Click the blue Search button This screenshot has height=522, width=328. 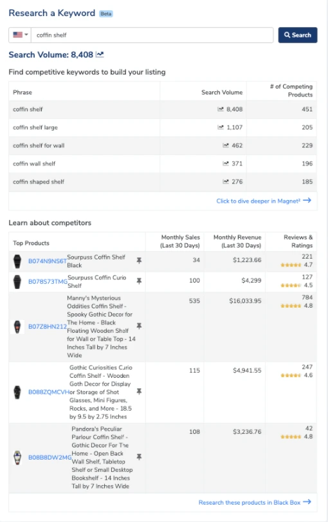(x=297, y=35)
